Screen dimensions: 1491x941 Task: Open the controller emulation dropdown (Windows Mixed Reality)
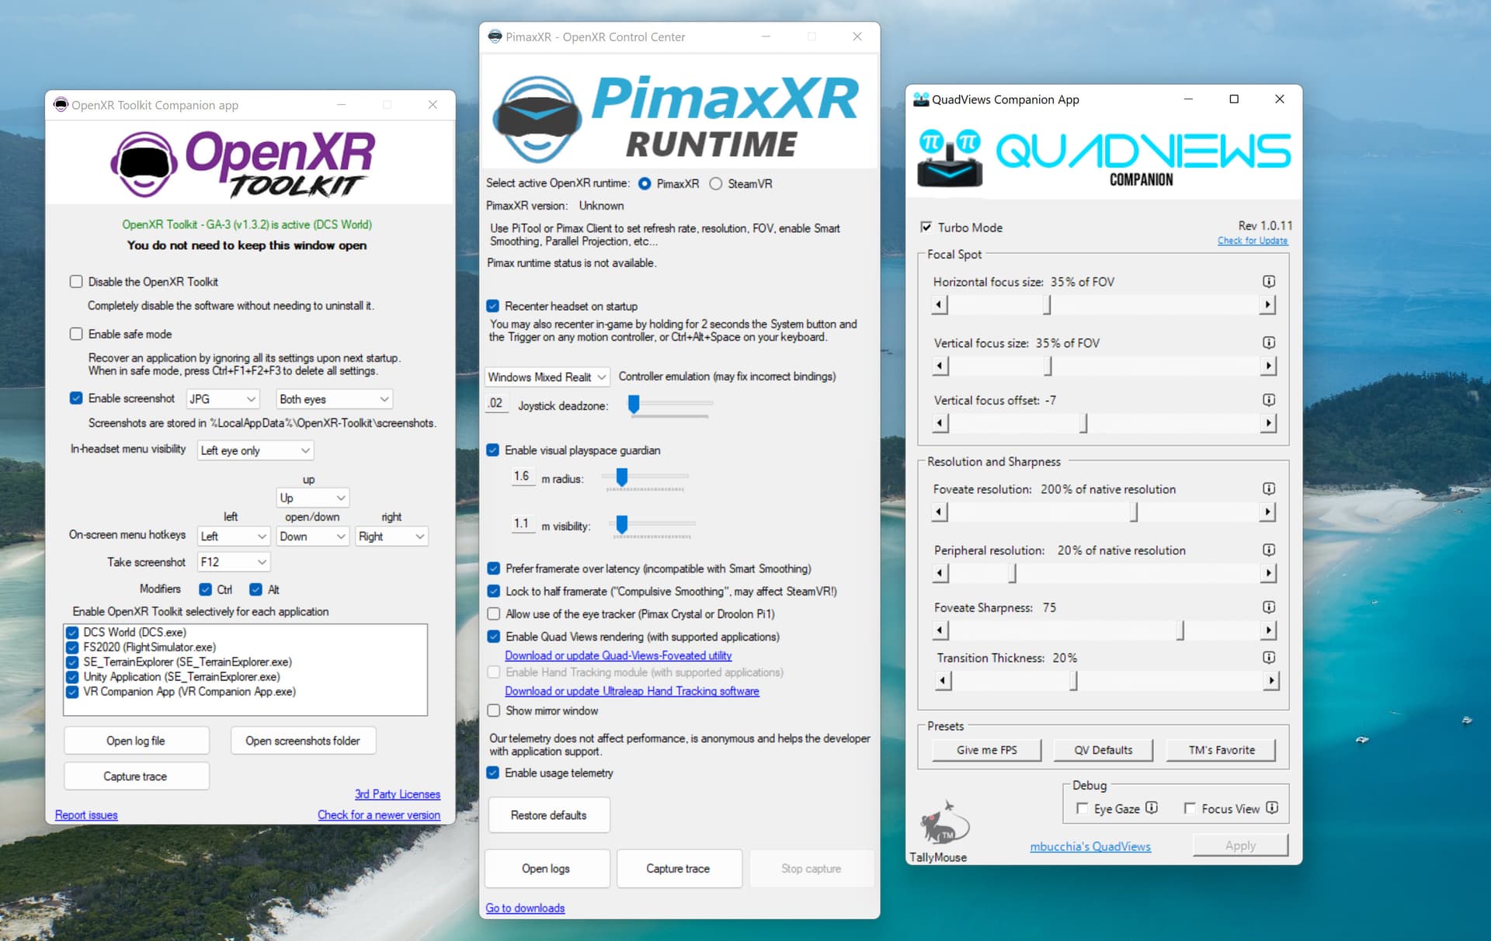[546, 377]
